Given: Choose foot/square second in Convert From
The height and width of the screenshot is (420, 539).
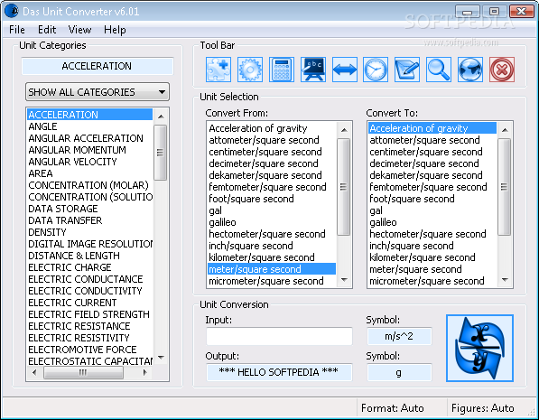Looking at the screenshot, I should (272, 199).
